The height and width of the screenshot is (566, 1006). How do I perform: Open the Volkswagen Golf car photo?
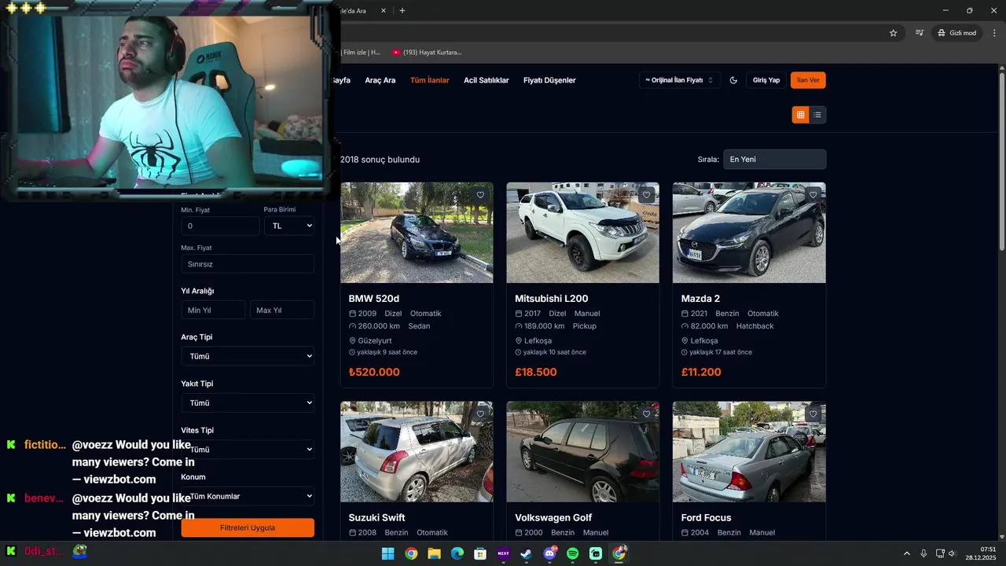(582, 452)
